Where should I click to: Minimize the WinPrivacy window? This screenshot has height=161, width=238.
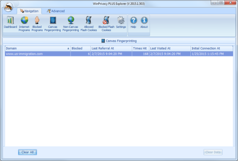point(214,3)
